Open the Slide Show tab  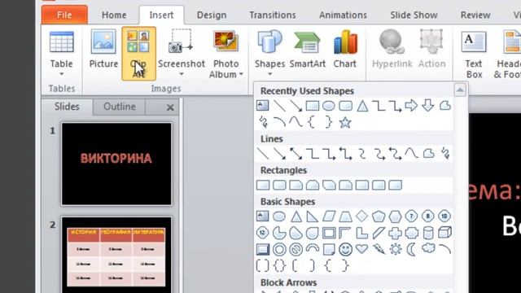pos(414,15)
